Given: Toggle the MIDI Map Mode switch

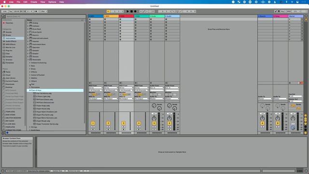Looking at the screenshot, I should (x=289, y=12).
